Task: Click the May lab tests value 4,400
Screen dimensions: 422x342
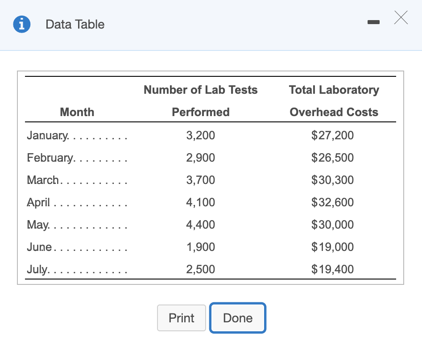Action: click(200, 225)
